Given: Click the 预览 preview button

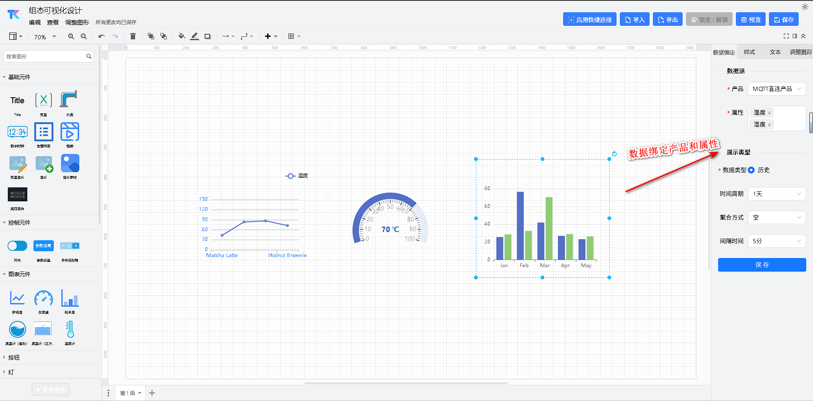Looking at the screenshot, I should pos(750,19).
